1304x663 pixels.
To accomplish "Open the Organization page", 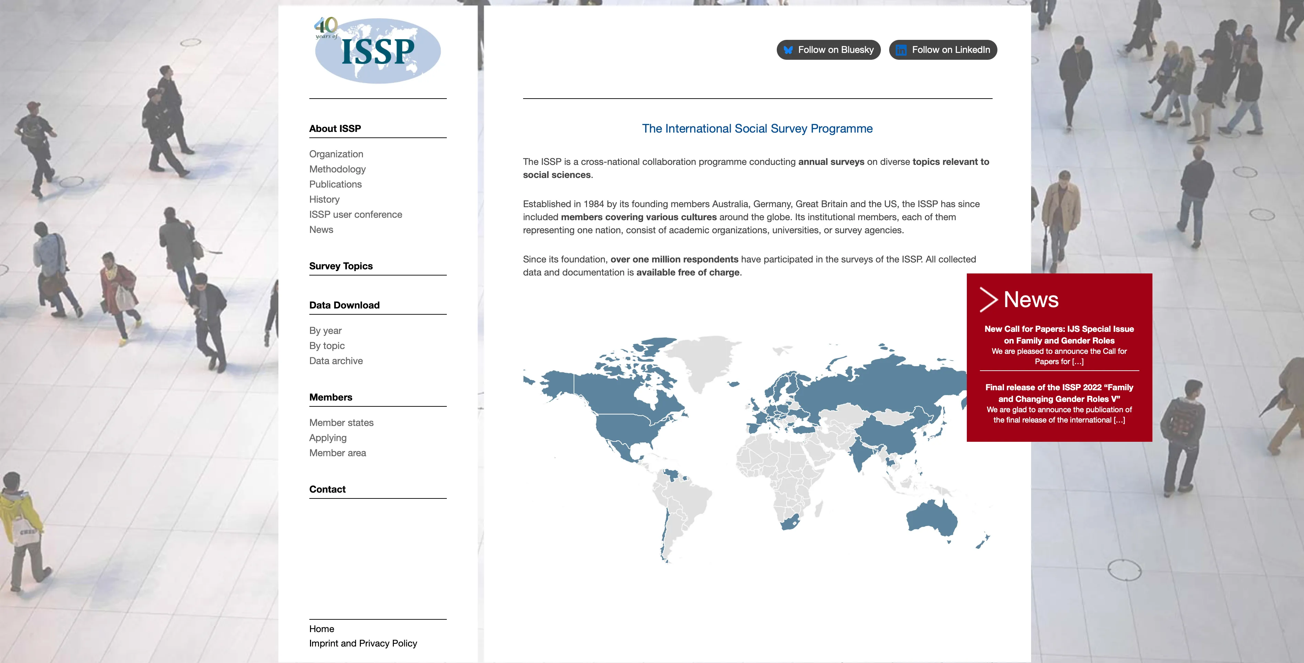I will [x=335, y=154].
